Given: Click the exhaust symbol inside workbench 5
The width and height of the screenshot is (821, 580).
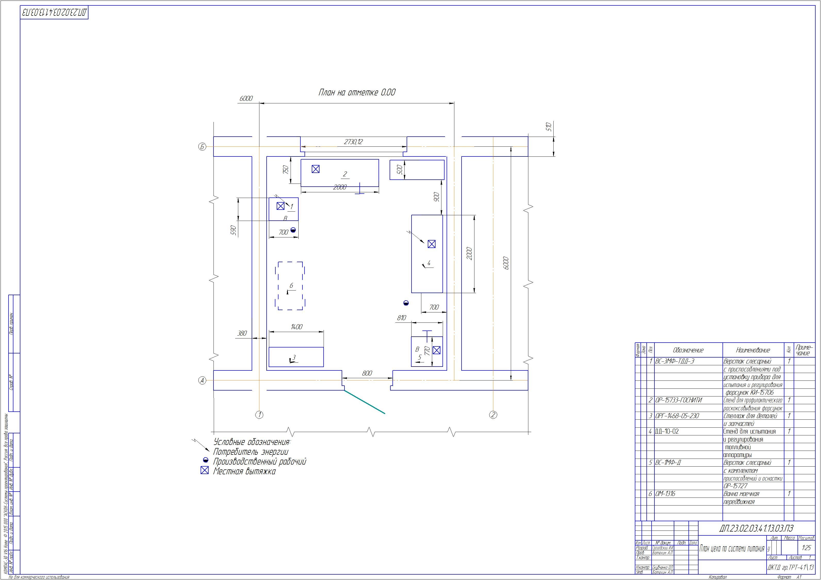Looking at the screenshot, I should tap(436, 350).
